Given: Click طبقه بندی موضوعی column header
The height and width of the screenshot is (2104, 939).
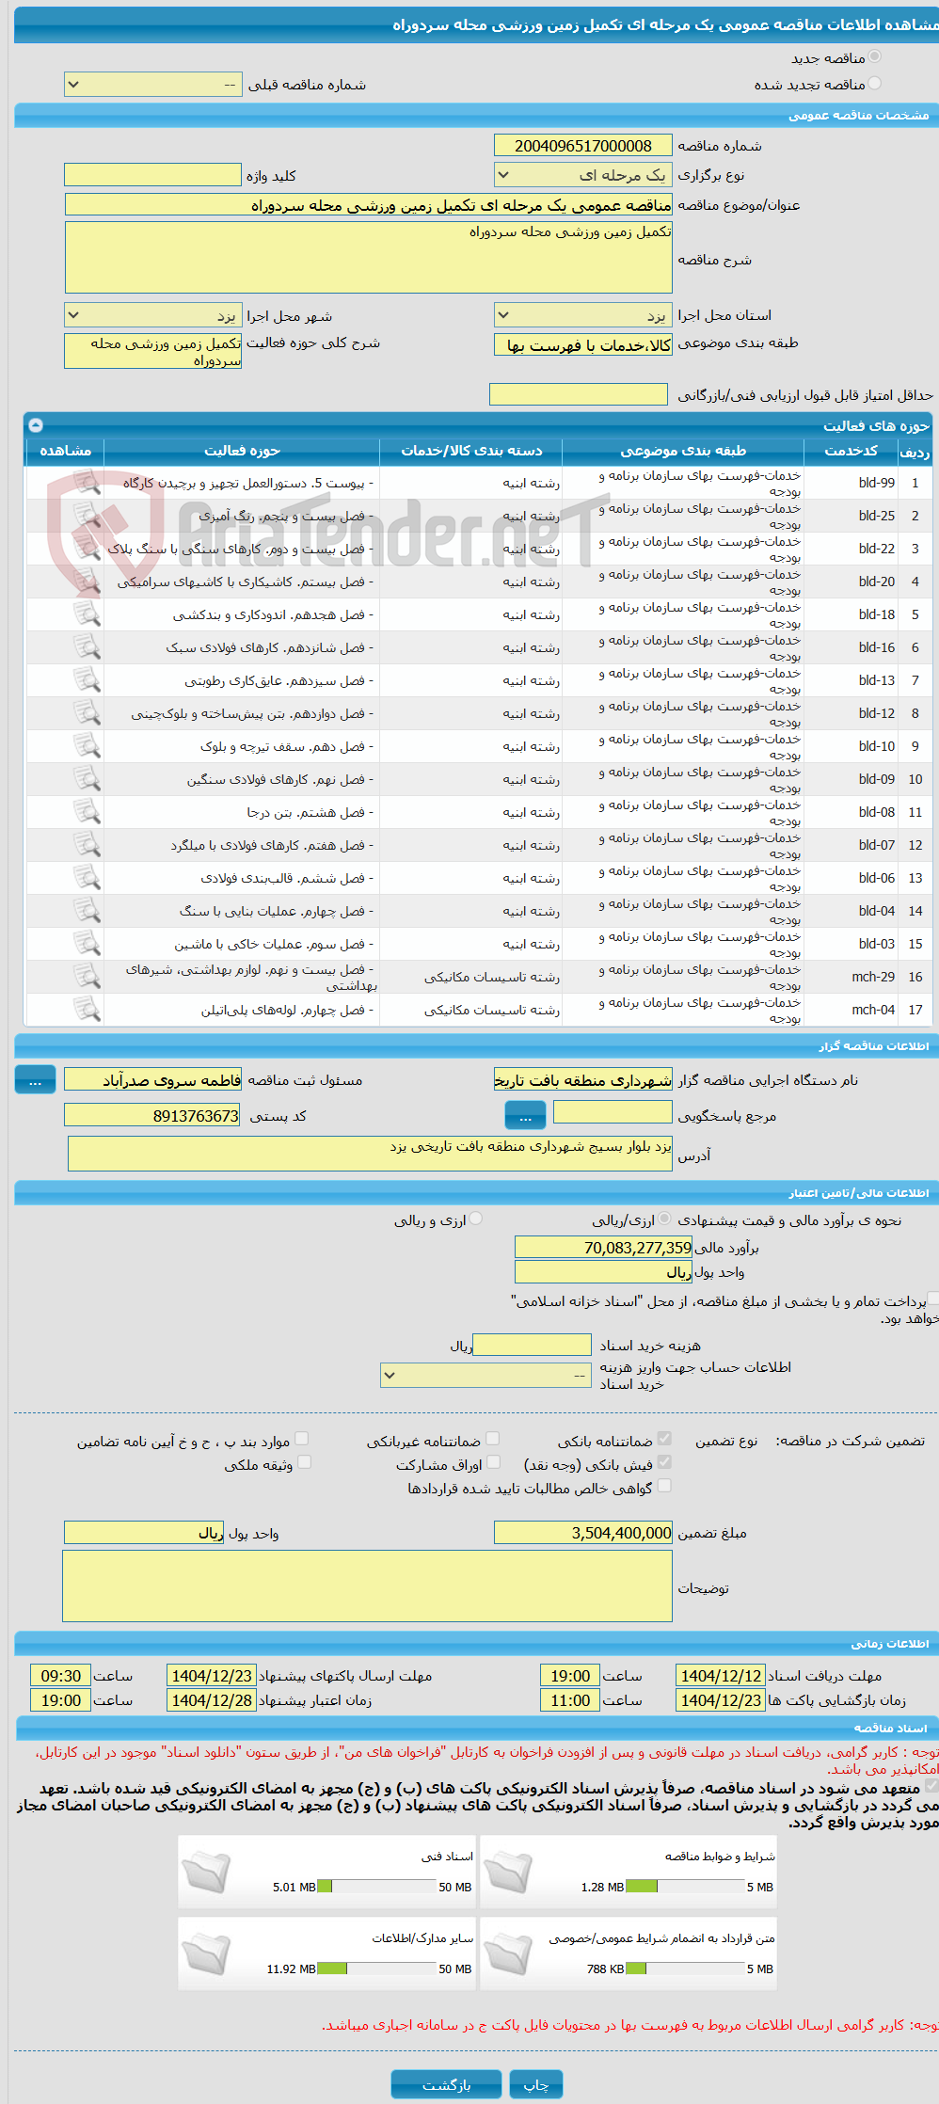Looking at the screenshot, I should click(x=684, y=451).
